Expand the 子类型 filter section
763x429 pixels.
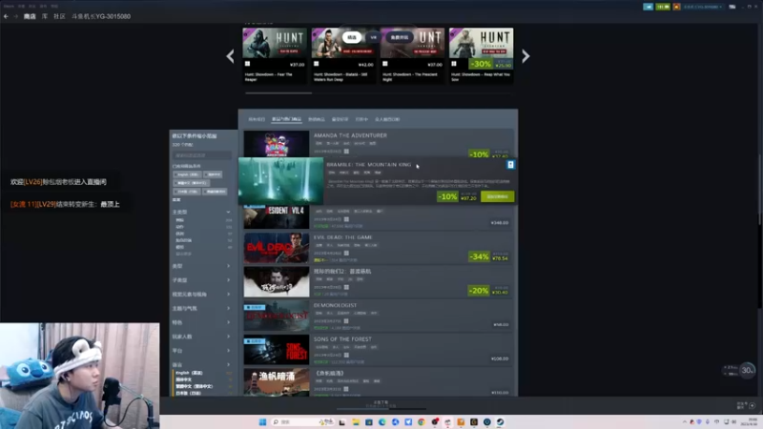pyautogui.click(x=201, y=280)
